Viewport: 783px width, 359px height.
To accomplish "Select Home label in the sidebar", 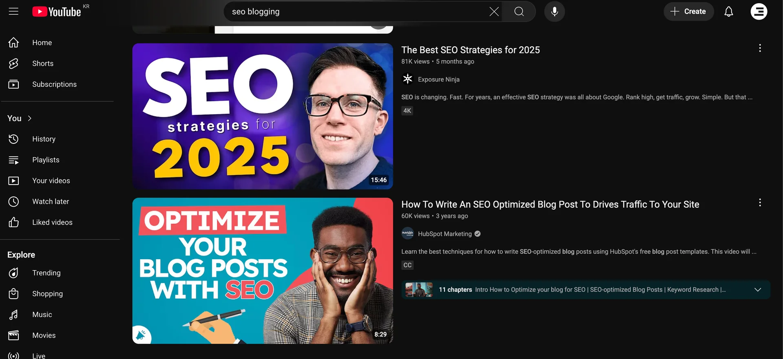I will (42, 42).
